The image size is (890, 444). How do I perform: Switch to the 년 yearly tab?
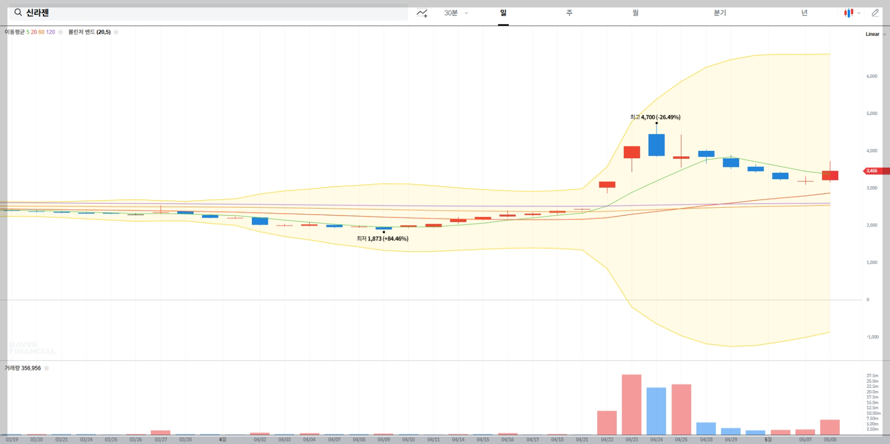coord(804,13)
